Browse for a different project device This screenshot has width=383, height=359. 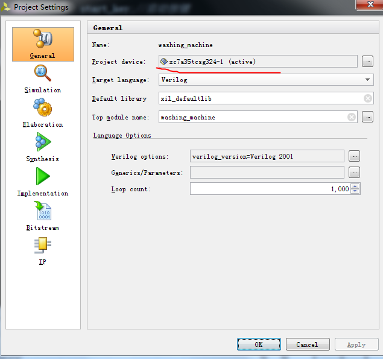coord(367,62)
